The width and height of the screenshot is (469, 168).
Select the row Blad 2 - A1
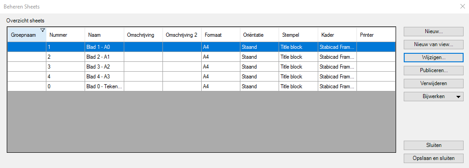point(202,57)
